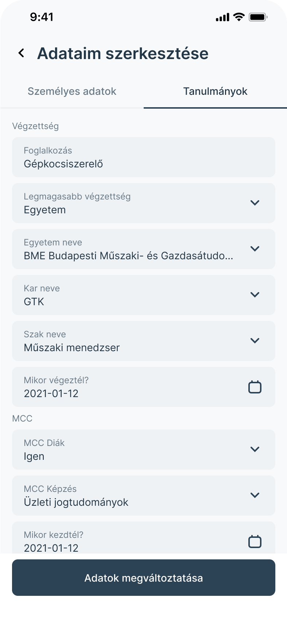The height and width of the screenshot is (625, 287).
Task: Expand Legmagasabb végzettség dropdown
Action: (255, 203)
